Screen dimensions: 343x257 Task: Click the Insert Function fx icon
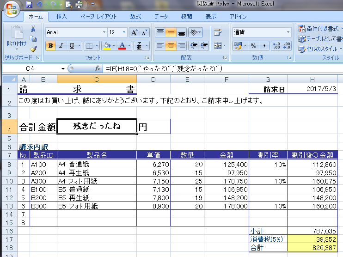[x=98, y=68]
